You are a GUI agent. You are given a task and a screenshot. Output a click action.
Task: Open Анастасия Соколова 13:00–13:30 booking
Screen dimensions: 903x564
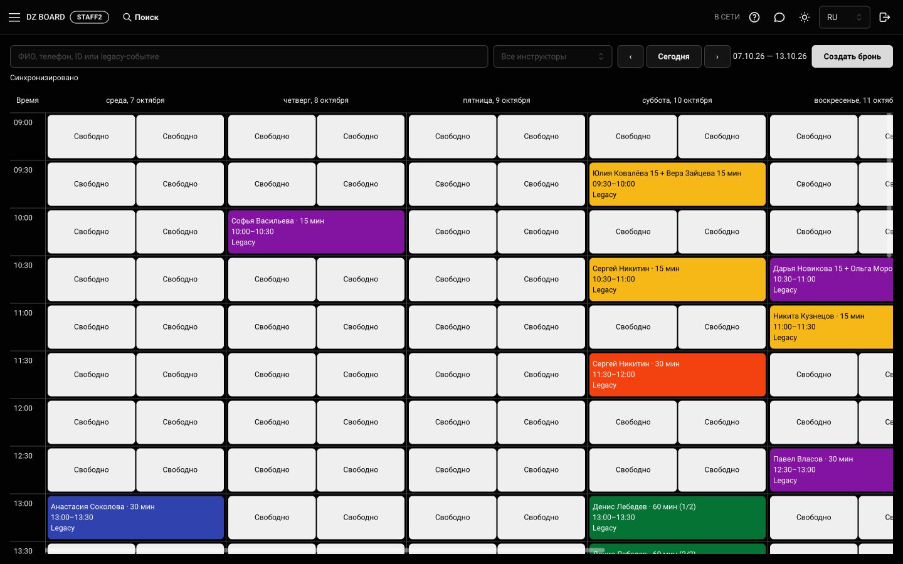135,518
